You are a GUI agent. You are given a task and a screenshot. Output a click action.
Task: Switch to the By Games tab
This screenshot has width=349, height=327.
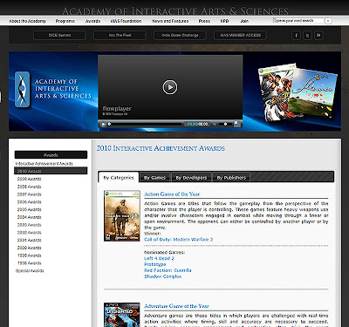pos(154,178)
